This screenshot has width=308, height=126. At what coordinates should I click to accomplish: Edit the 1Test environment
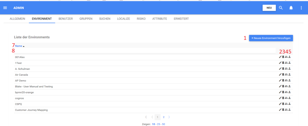tap(280, 63)
